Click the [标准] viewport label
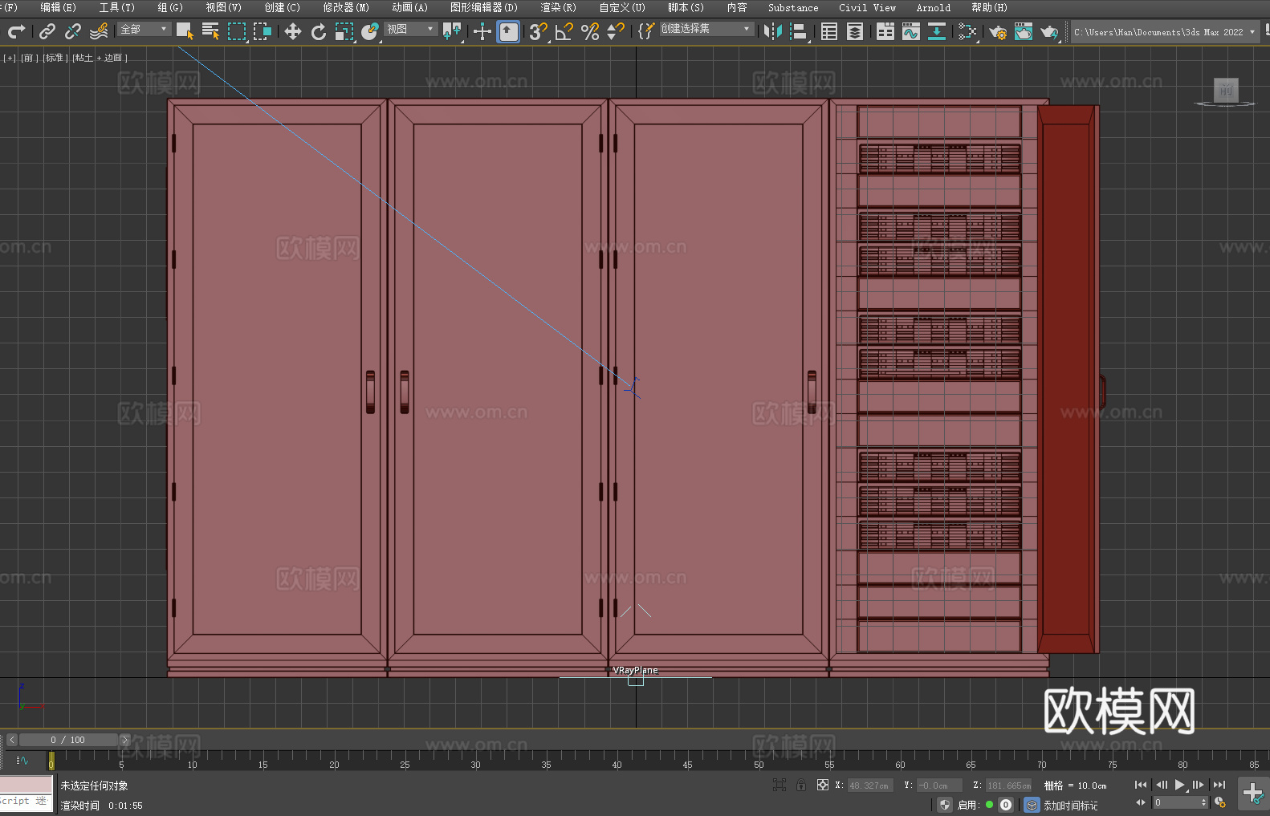This screenshot has width=1270, height=816. [x=55, y=58]
